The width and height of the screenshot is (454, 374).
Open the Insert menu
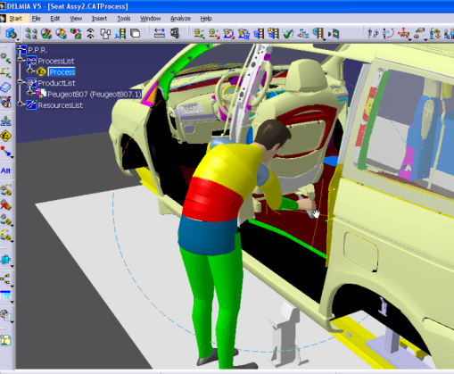point(99,19)
